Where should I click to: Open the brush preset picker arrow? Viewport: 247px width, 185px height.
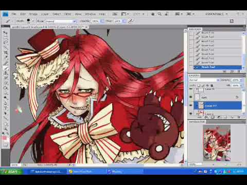click(x=33, y=21)
